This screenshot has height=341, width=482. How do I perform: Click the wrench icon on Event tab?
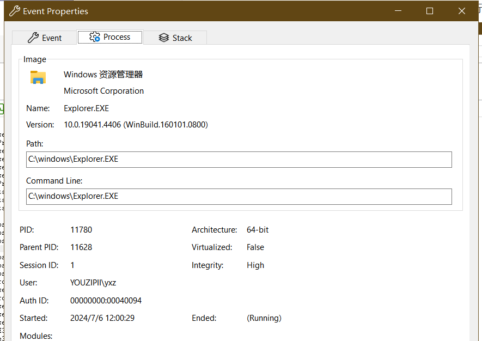pos(33,38)
